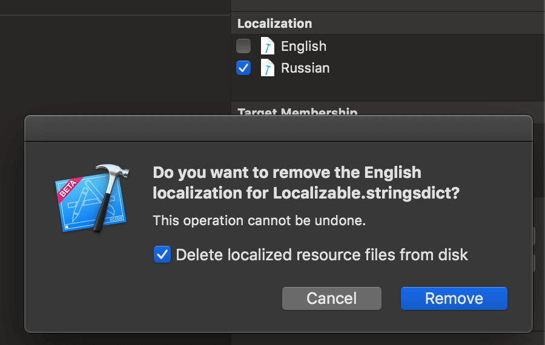The height and width of the screenshot is (345, 545).
Task: Enable the English localization checkbox
Action: [243, 46]
